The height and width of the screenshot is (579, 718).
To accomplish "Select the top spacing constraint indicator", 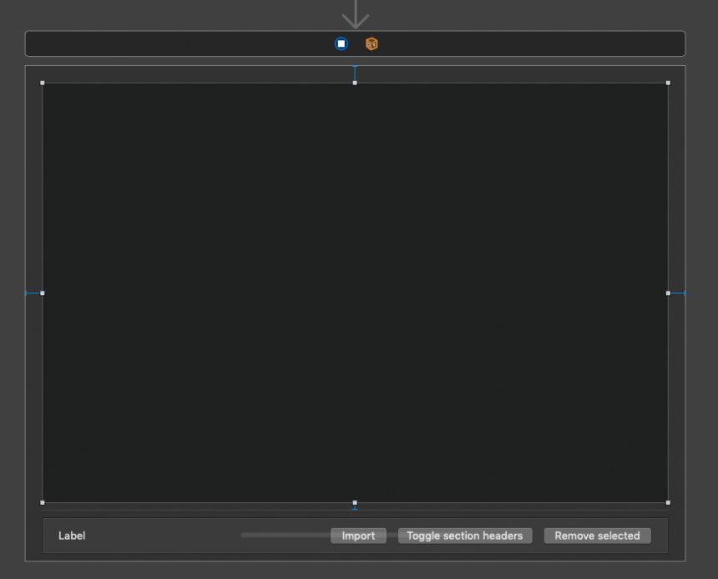I will pos(355,74).
